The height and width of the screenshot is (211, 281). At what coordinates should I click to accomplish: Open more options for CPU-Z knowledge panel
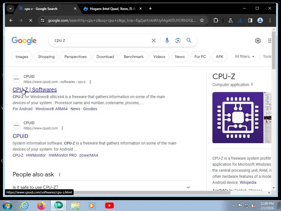(x=252, y=84)
